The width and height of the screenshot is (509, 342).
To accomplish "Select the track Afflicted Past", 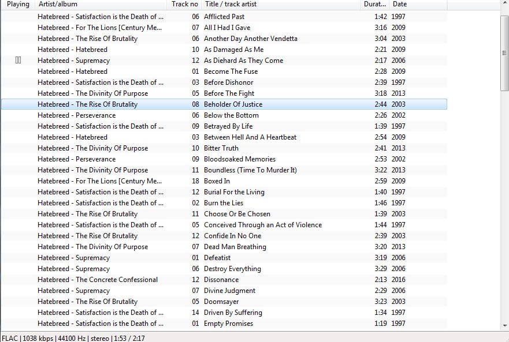I will click(224, 17).
